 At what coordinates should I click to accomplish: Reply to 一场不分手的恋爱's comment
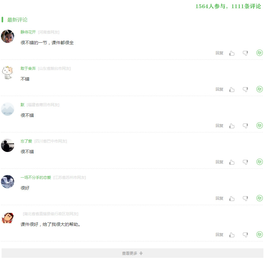(x=219, y=198)
